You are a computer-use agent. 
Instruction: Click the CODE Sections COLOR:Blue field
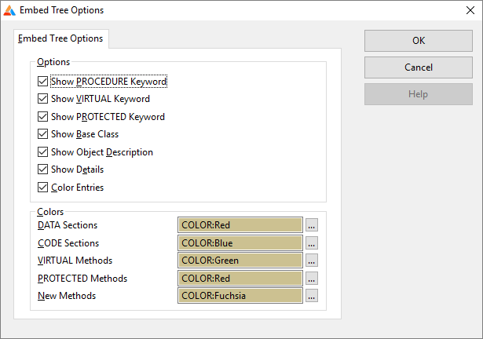[x=240, y=243]
